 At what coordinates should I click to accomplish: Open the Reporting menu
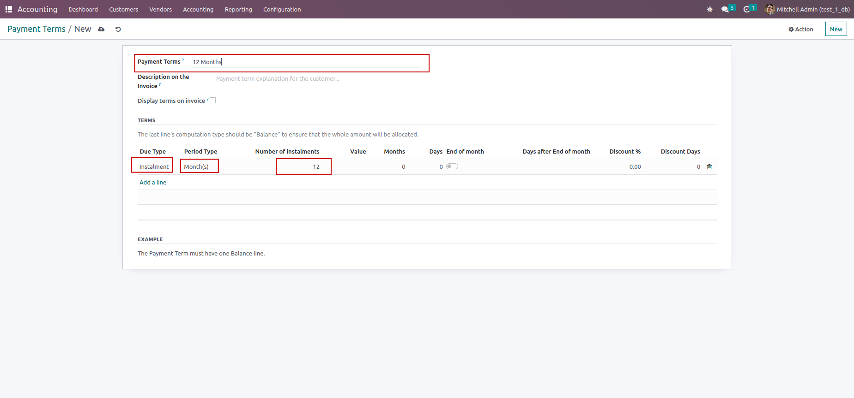pyautogui.click(x=238, y=9)
